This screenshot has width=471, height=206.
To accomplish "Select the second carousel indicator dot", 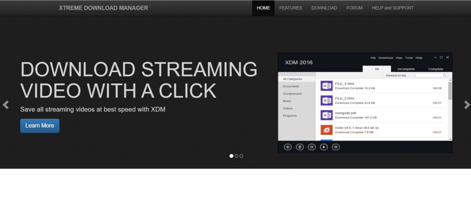I will coord(236,156).
